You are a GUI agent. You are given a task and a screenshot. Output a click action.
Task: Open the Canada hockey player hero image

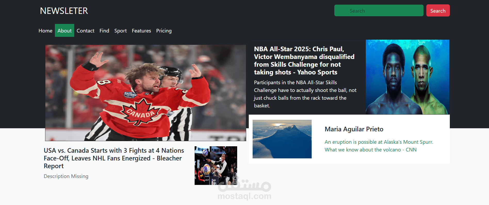tap(146, 93)
